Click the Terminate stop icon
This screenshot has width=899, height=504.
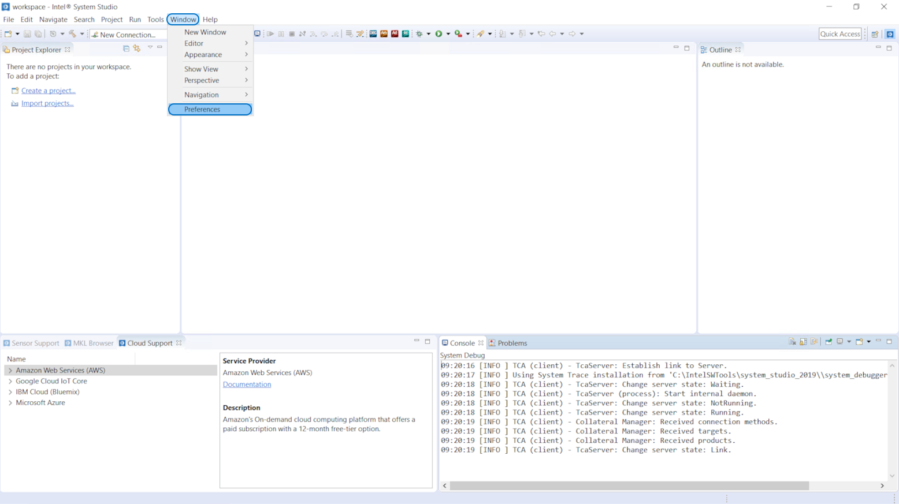292,34
